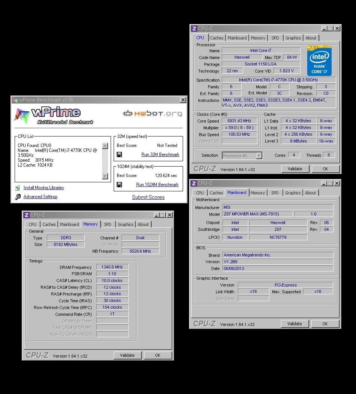Open Memory tab in the top CPU-Z window
356x394 pixels.
coord(258,38)
